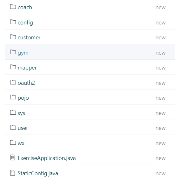Screen dimensions: 175x180
Task: Click the folder icon beside coach
Action: pos(13,7)
